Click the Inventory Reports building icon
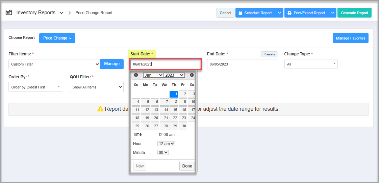This screenshot has width=379, height=183. 9,12
